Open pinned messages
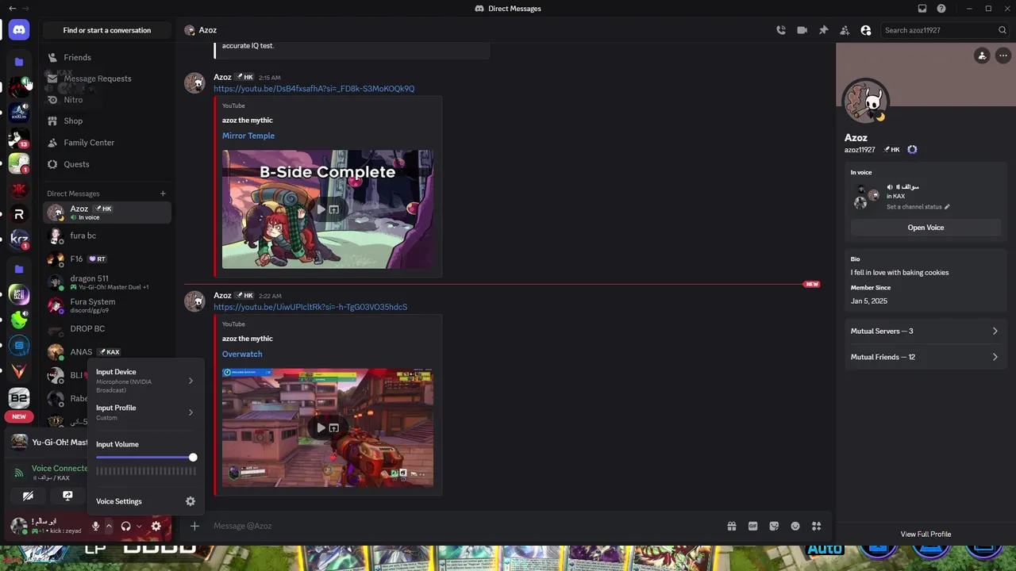This screenshot has width=1016, height=571. tap(823, 30)
